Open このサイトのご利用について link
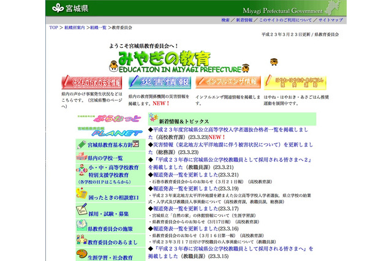 click(x=285, y=20)
